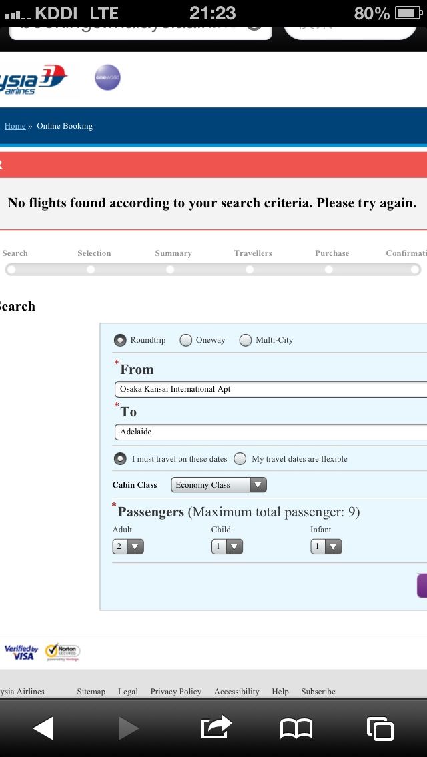Tap the Norton Secured badge
Viewport: 427px width, 757px height.
coord(63,652)
